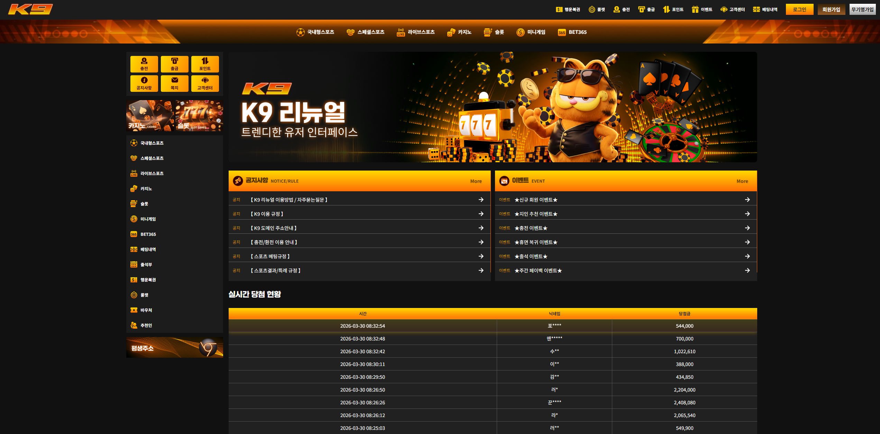Select BET365 in main navigation
This screenshot has width=880, height=434.
coord(572,32)
